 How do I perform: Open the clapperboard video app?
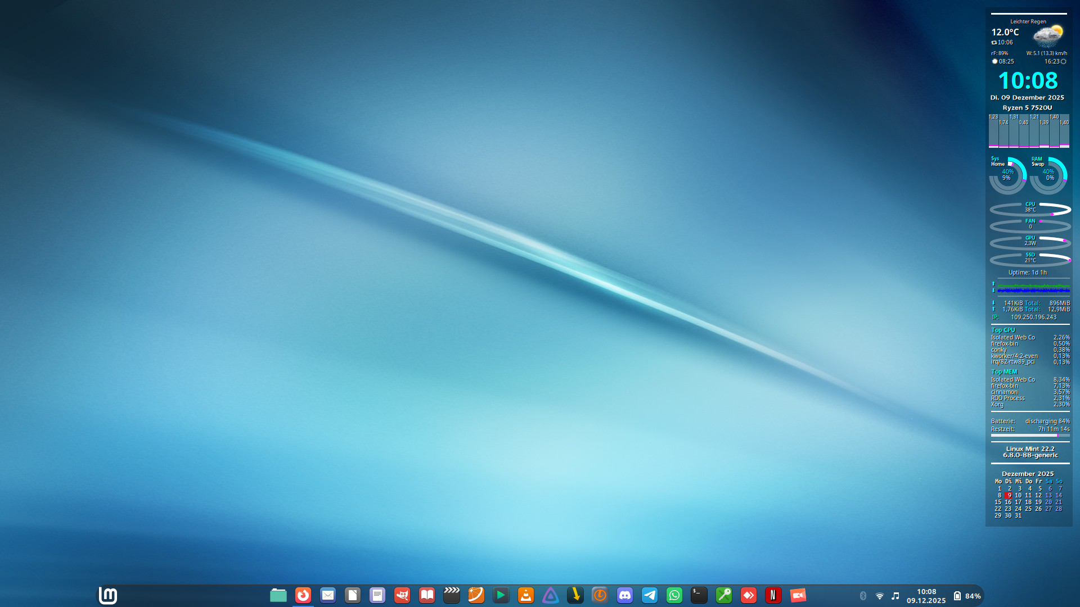pyautogui.click(x=452, y=595)
